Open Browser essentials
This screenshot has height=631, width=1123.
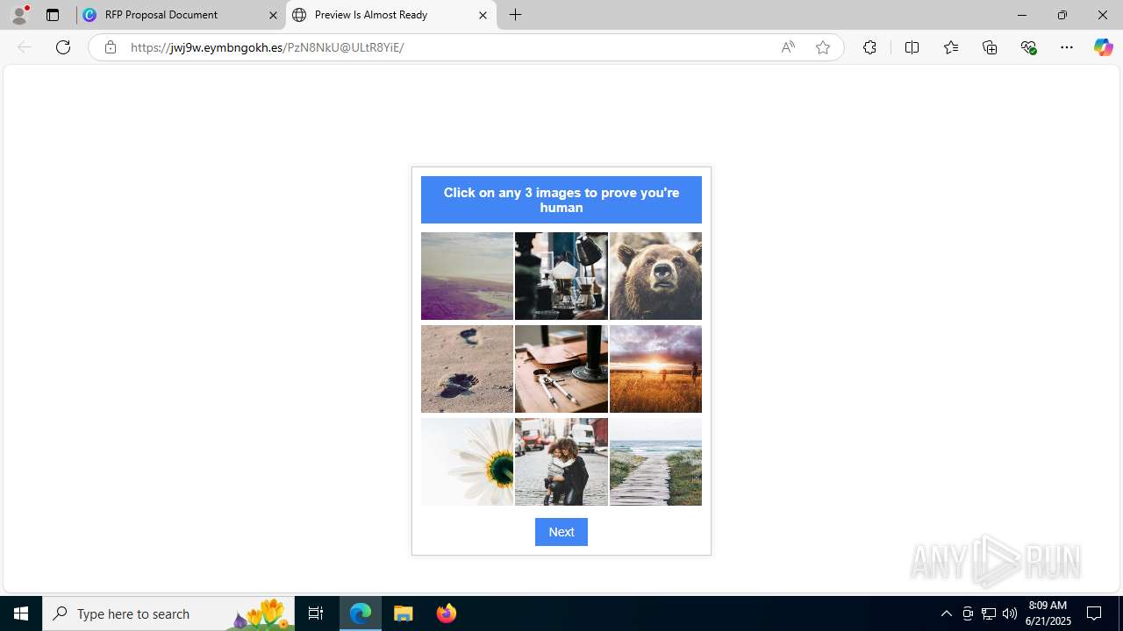tap(1028, 47)
